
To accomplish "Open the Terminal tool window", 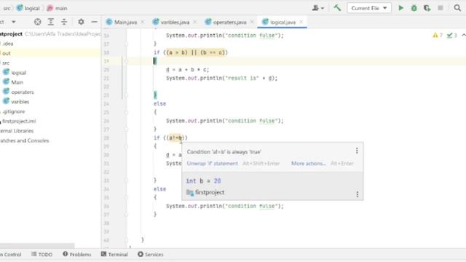I will pos(114,254).
